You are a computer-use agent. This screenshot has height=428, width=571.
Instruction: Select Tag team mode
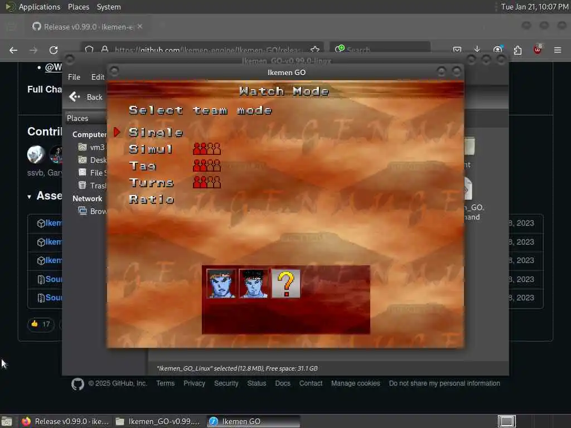[143, 166]
